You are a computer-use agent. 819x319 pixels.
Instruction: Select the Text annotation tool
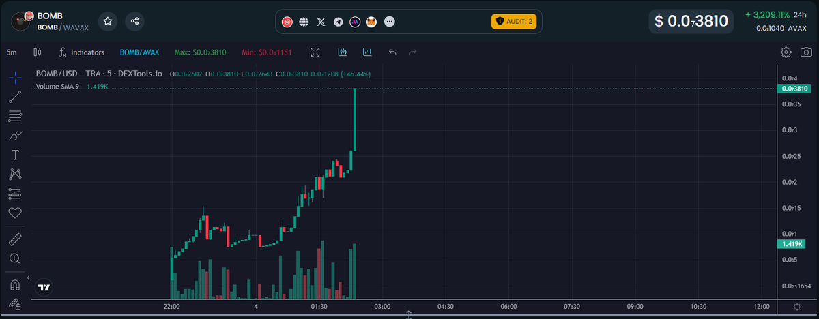pos(15,155)
